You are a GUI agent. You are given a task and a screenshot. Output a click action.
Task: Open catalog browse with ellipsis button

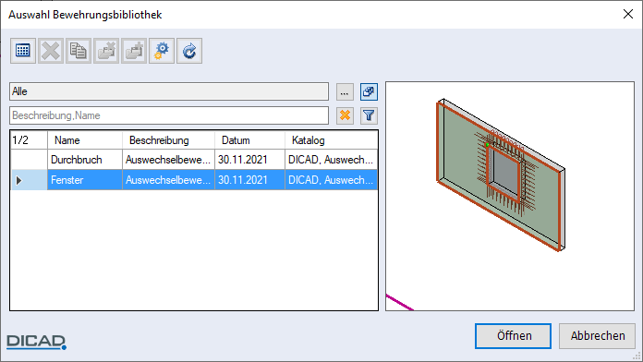pyautogui.click(x=345, y=91)
